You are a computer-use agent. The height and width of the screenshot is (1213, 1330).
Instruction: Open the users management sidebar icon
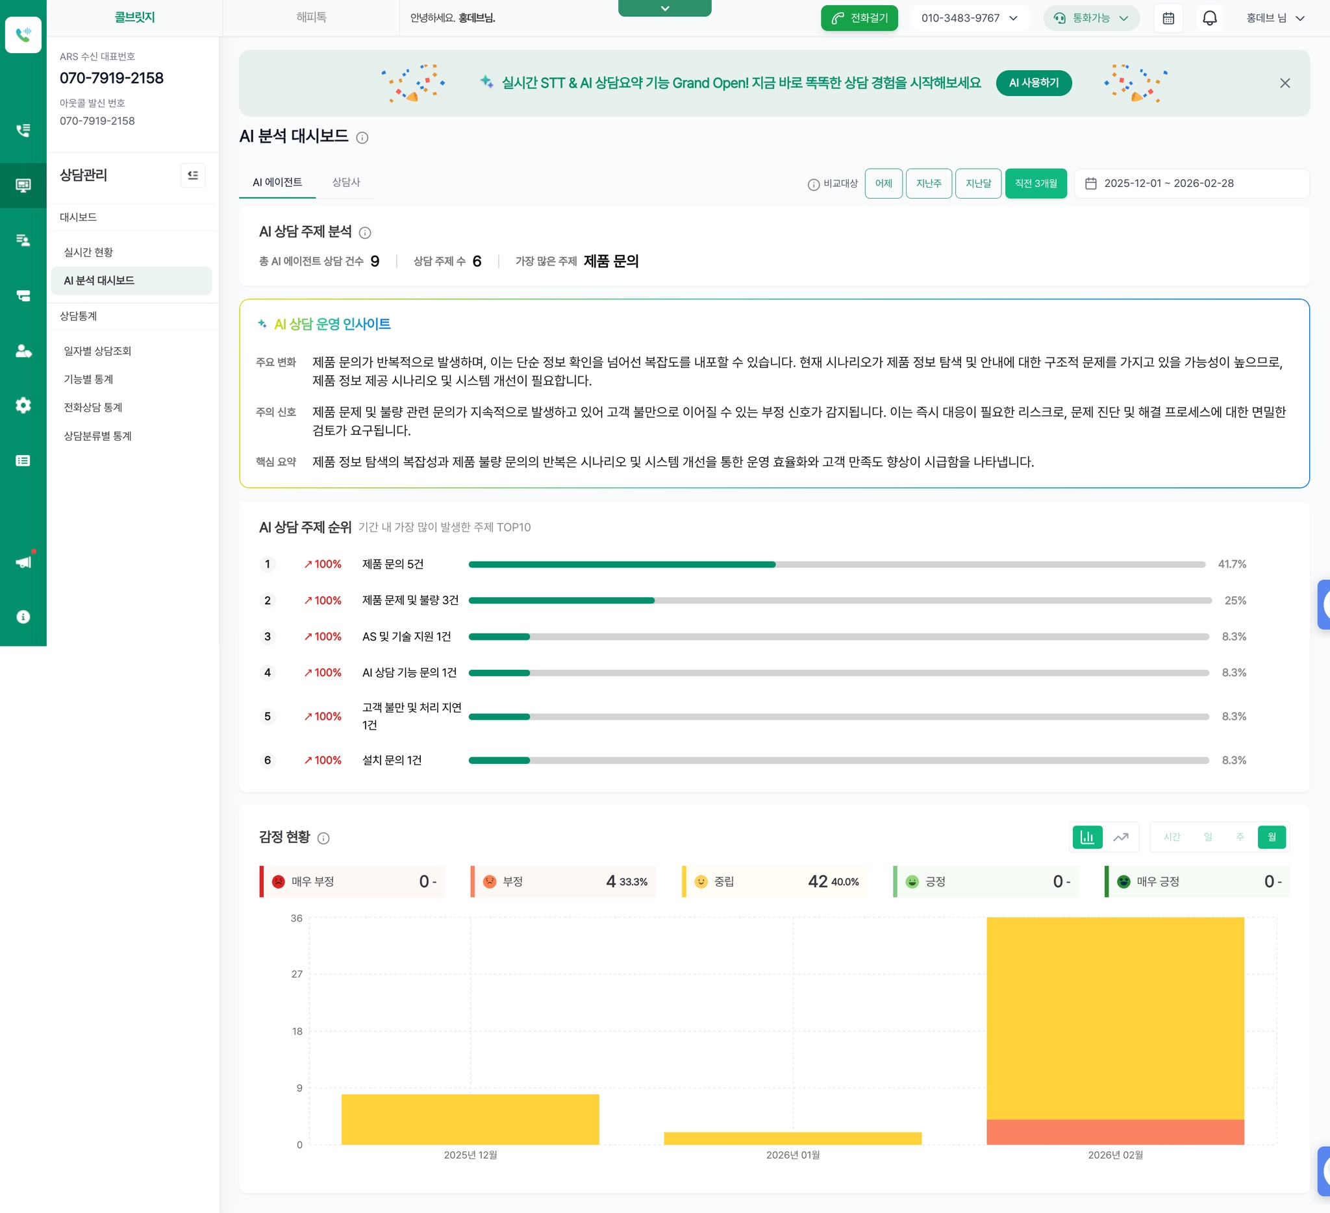click(x=23, y=350)
